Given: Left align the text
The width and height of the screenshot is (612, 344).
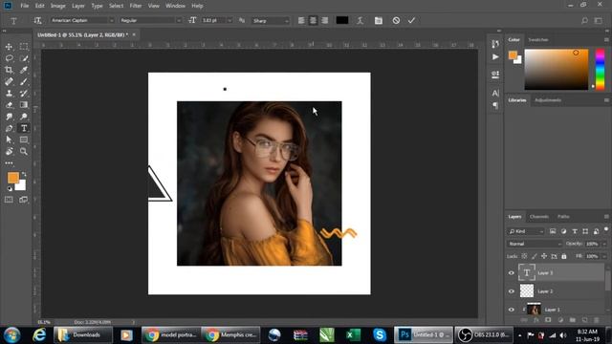Looking at the screenshot, I should click(301, 20).
